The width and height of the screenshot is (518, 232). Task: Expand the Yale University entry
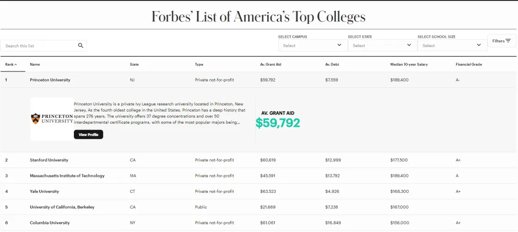44,192
